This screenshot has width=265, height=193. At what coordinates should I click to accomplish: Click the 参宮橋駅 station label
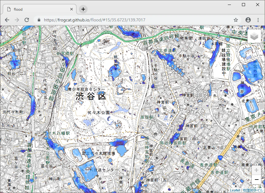coord(65,54)
